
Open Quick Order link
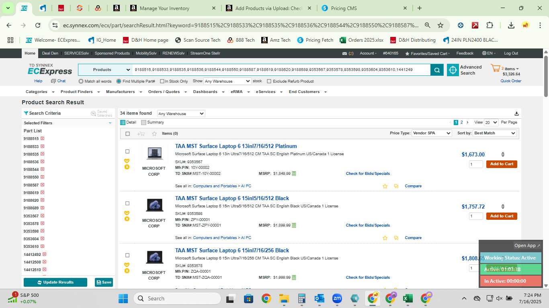pos(511,81)
